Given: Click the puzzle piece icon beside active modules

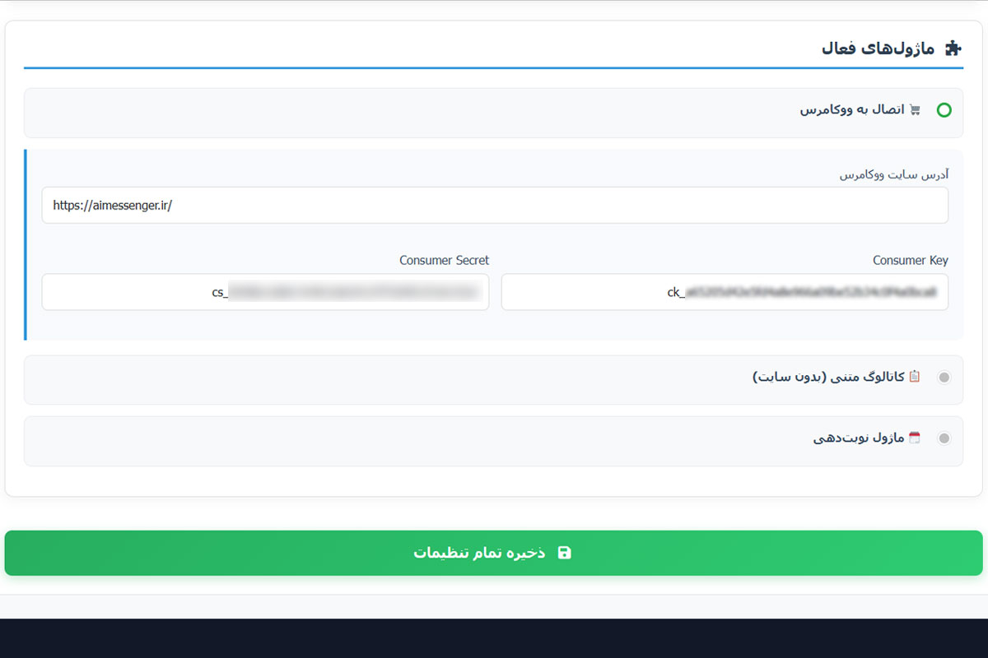Looking at the screenshot, I should (952, 48).
